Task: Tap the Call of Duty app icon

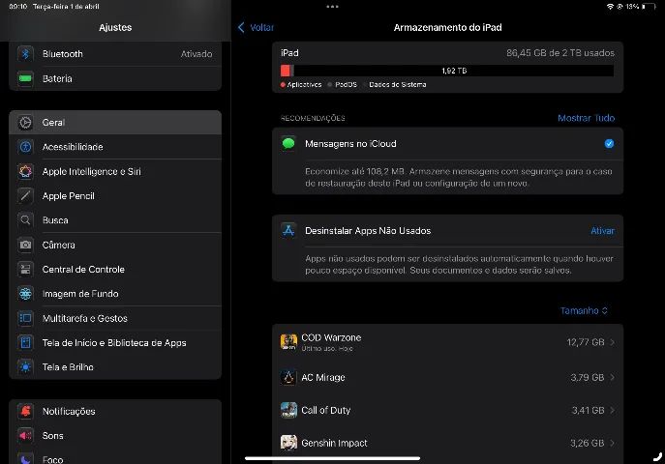Action: click(288, 410)
